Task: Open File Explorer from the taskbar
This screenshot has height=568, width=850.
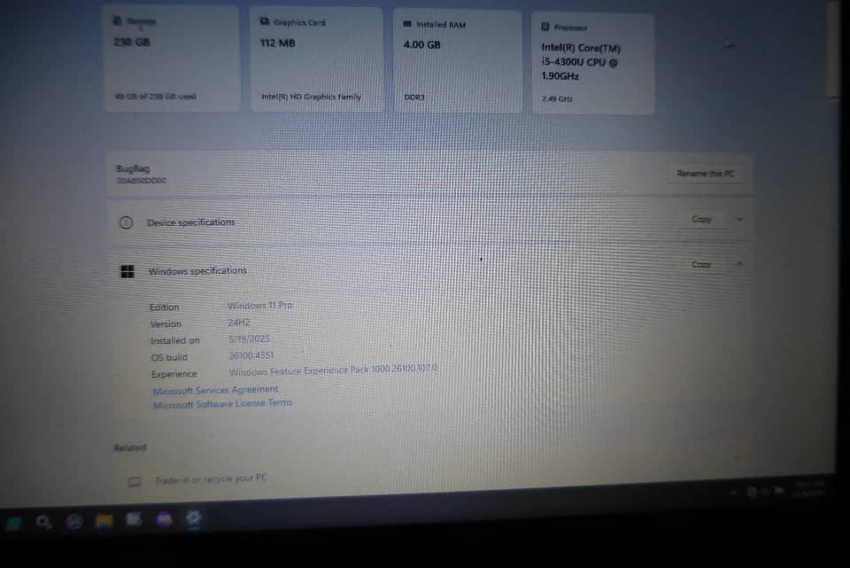Action: pyautogui.click(x=104, y=521)
